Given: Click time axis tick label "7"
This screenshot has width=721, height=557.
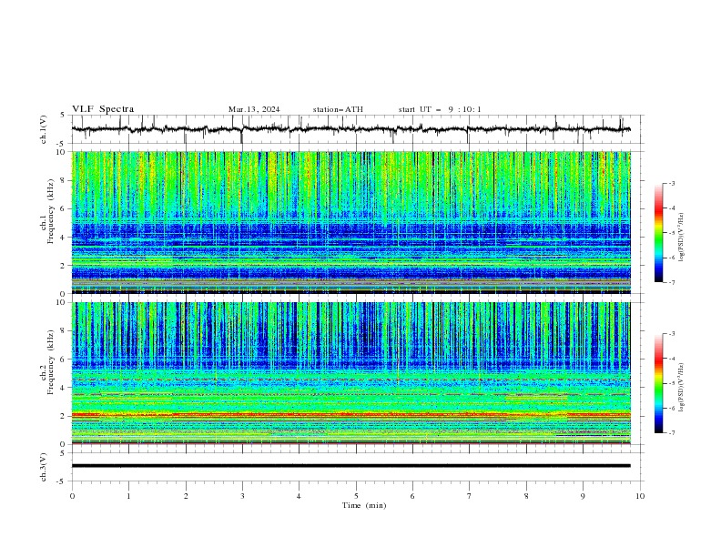Looking at the screenshot, I should pyautogui.click(x=470, y=496).
